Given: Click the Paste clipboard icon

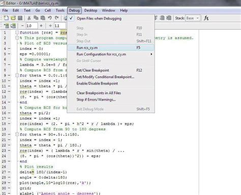Looking at the screenshot, I should click(x=43, y=18).
